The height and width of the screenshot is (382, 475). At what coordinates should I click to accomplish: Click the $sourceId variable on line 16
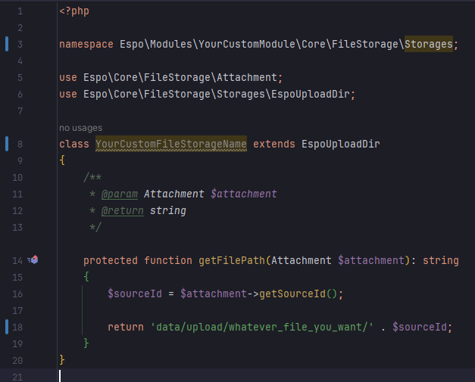(x=135, y=293)
